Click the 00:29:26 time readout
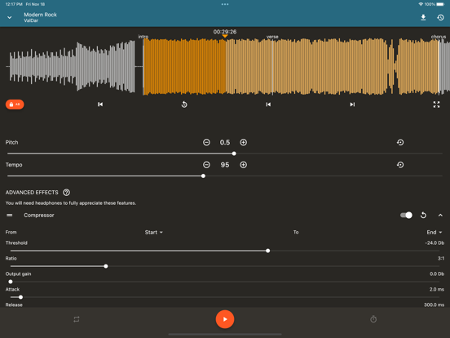Screen dimensions: 450x338 (225, 32)
